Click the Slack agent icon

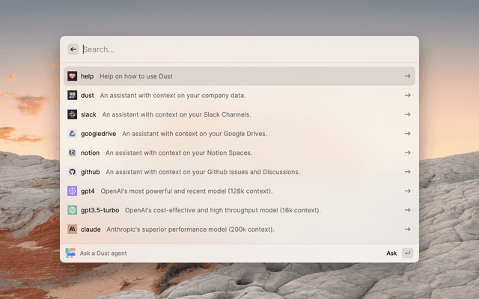(x=73, y=114)
